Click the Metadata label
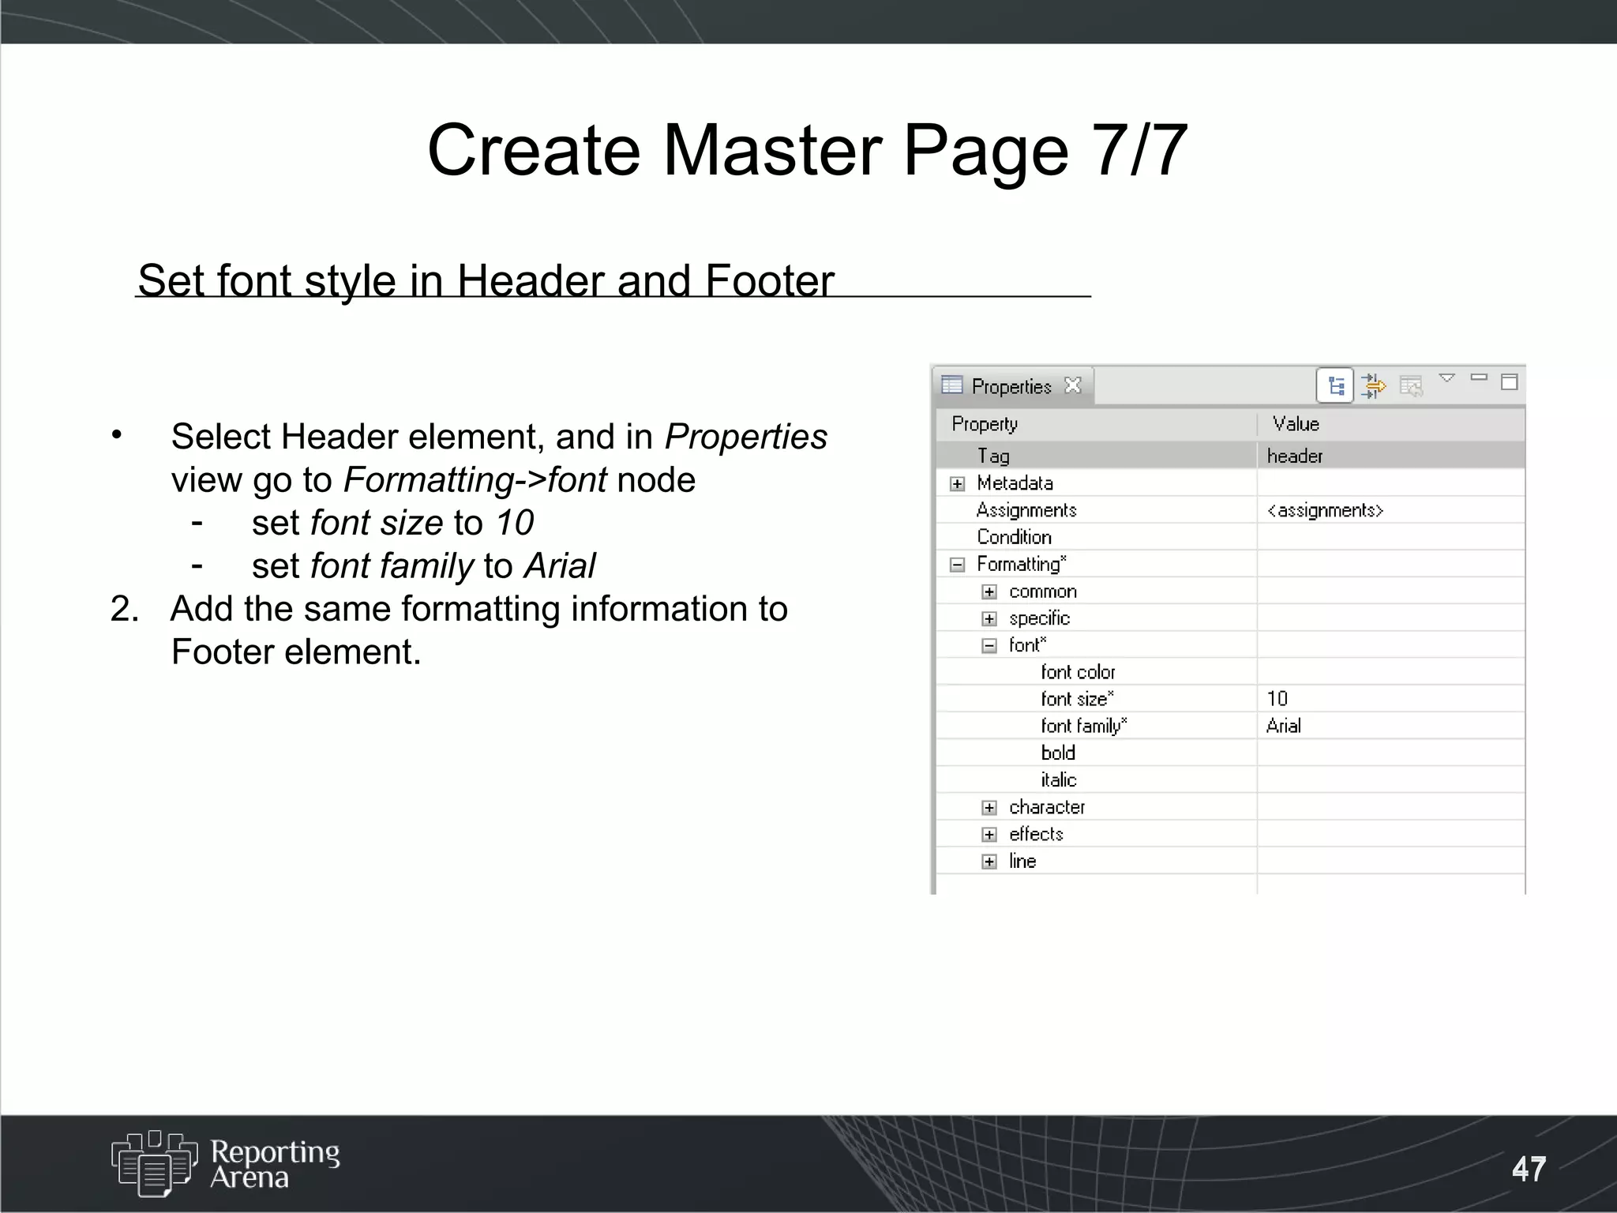Screen dimensions: 1617x1213 [x=1015, y=483]
